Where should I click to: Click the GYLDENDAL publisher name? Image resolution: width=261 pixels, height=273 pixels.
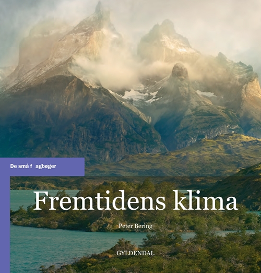(x=136, y=253)
